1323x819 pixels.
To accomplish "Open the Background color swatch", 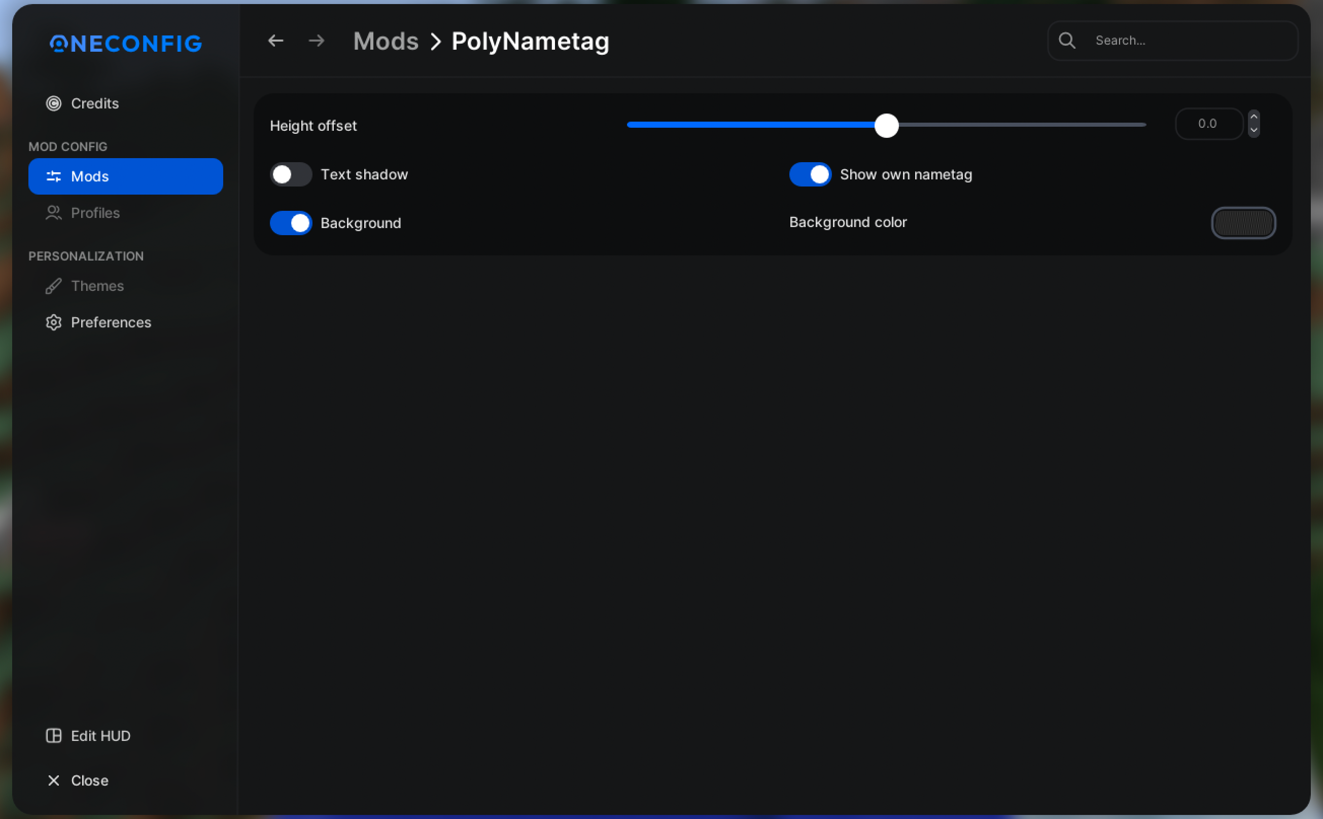I will tap(1243, 222).
